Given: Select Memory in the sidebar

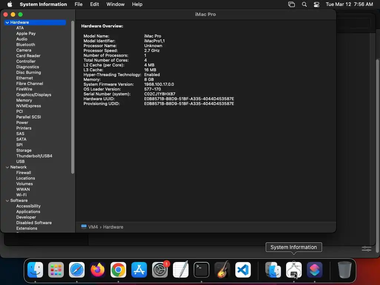Looking at the screenshot, I should [24, 100].
